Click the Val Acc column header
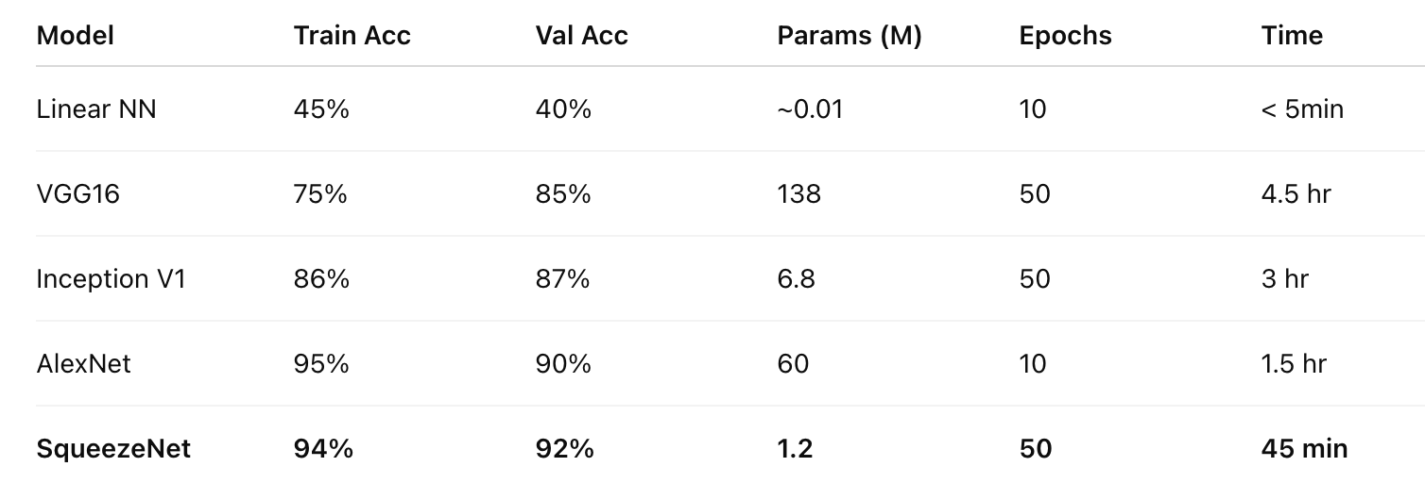 581,36
